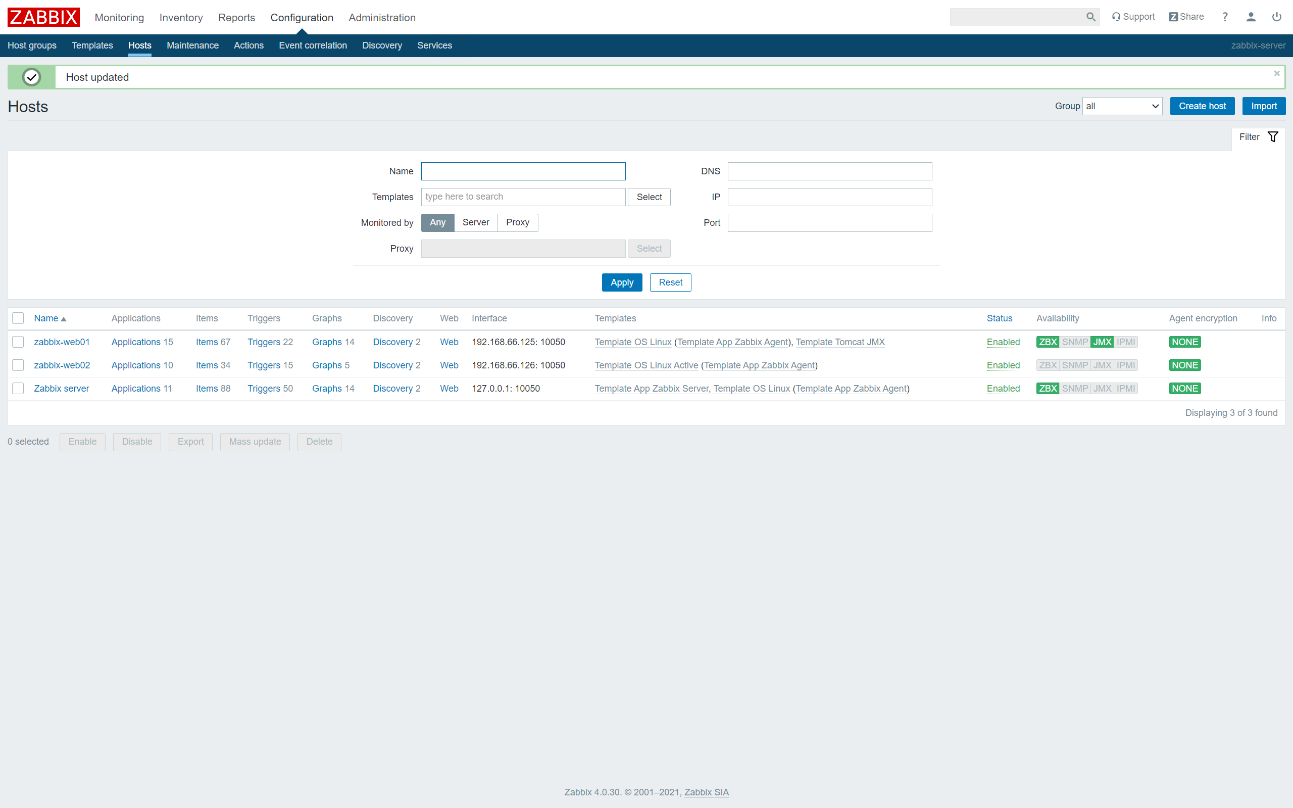Select Server for Monitored by

tap(475, 222)
